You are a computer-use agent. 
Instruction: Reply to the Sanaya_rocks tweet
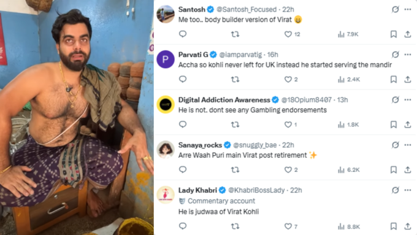pos(183,169)
